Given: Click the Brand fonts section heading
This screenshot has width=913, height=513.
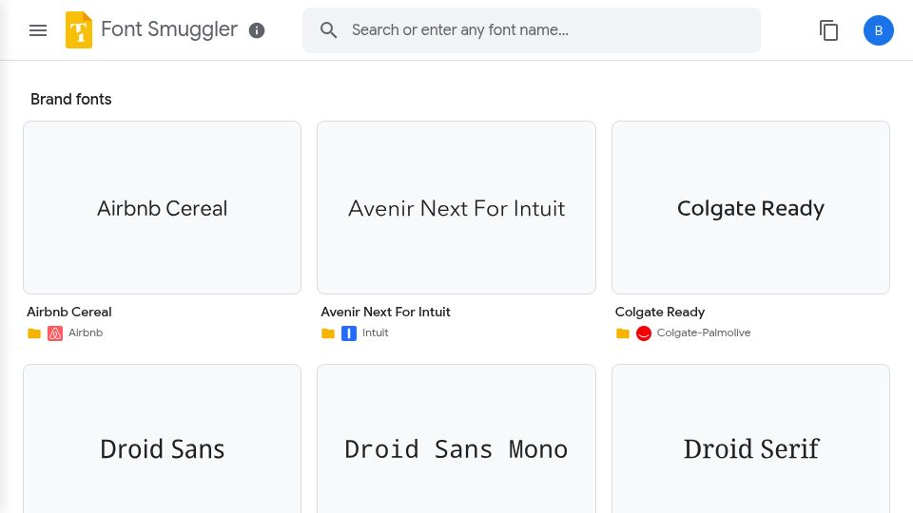Looking at the screenshot, I should coord(71,99).
